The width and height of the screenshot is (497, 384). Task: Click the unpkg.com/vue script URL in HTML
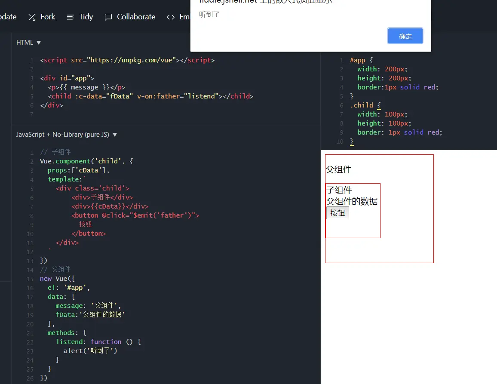pos(131,60)
